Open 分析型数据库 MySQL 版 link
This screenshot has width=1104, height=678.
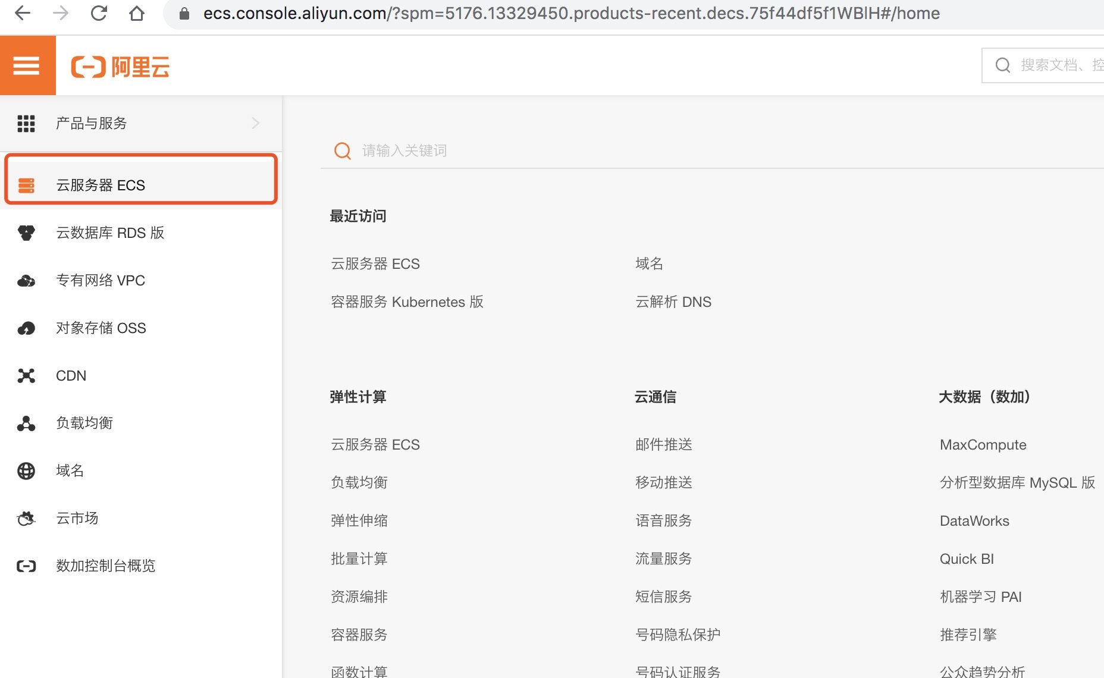1018,483
